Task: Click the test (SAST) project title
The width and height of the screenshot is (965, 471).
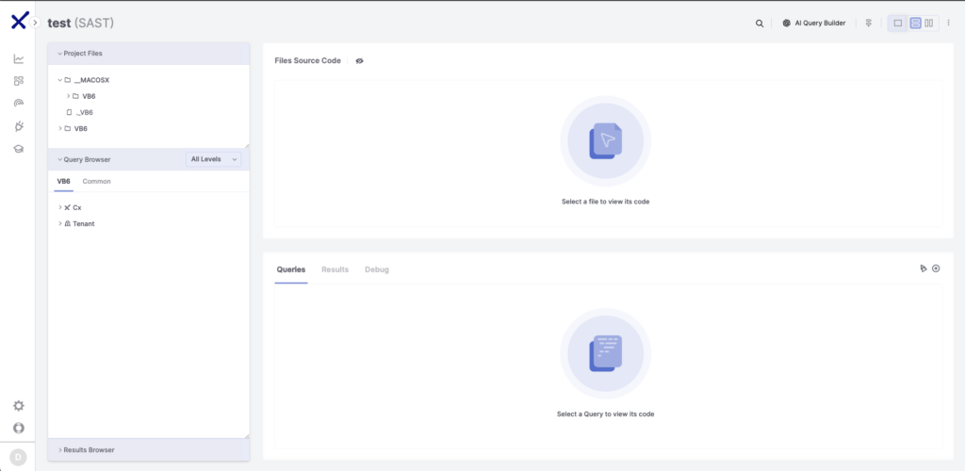Action: click(81, 23)
